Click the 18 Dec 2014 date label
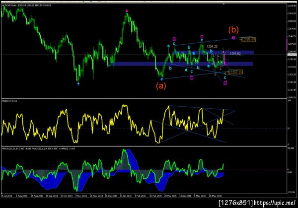This screenshot has width=298, height=208. coord(111,196)
